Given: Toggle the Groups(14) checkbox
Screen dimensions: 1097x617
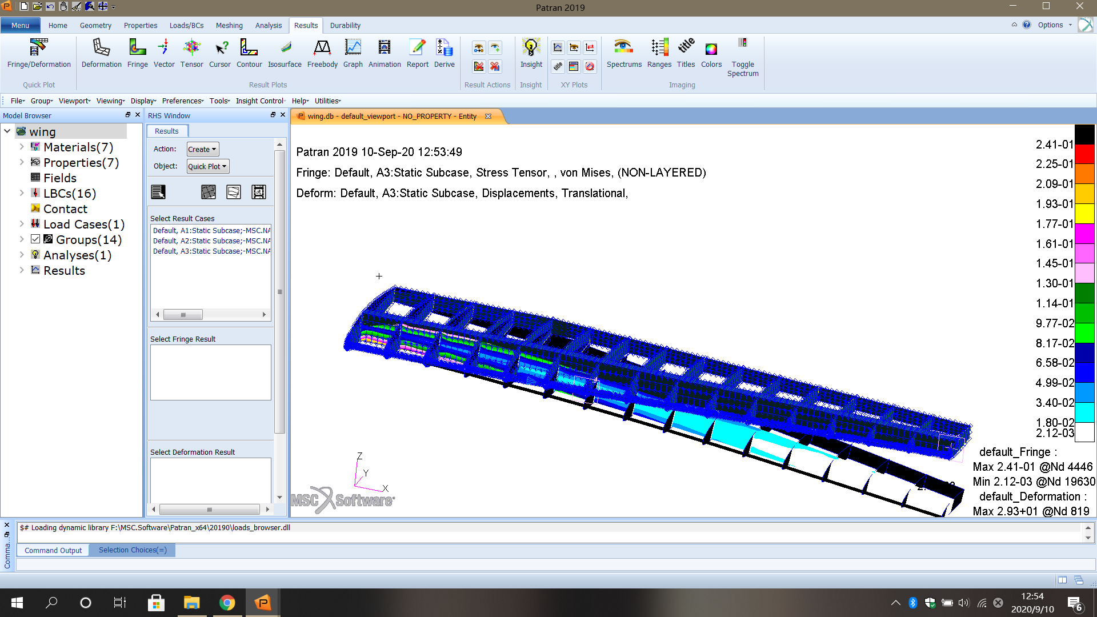Looking at the screenshot, I should (x=35, y=239).
